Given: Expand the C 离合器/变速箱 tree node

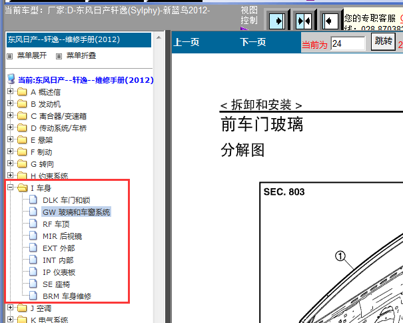Looking at the screenshot, I should 10,115.
